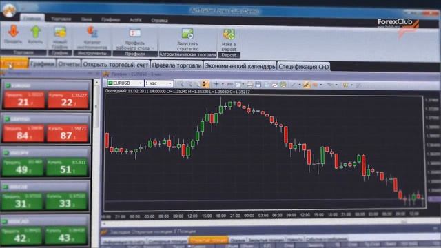
Task: Click the red Sell (Продать) arrow icon
Action: coord(13,31)
